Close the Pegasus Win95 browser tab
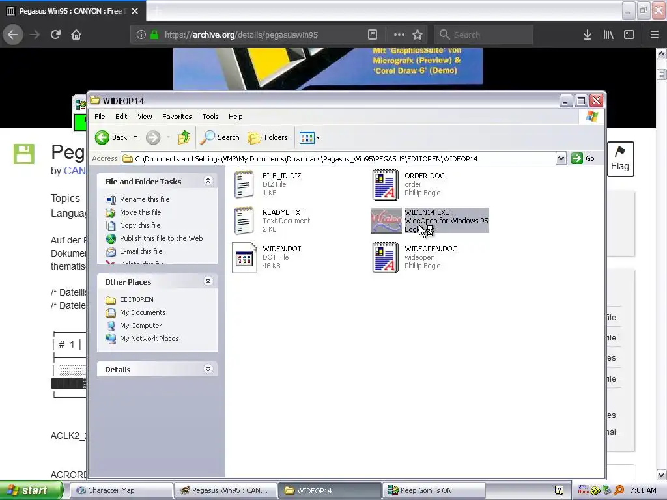The image size is (667, 500). coord(135,11)
